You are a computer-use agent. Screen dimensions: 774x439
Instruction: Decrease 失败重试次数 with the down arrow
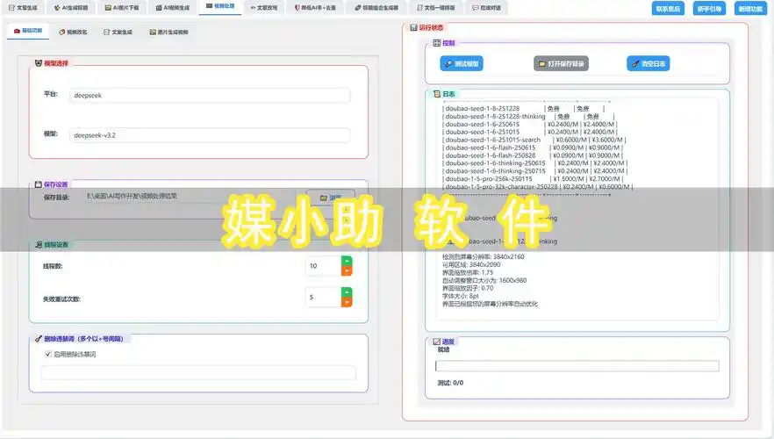[347, 302]
